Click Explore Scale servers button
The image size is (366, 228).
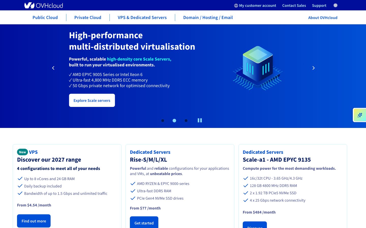(92, 100)
